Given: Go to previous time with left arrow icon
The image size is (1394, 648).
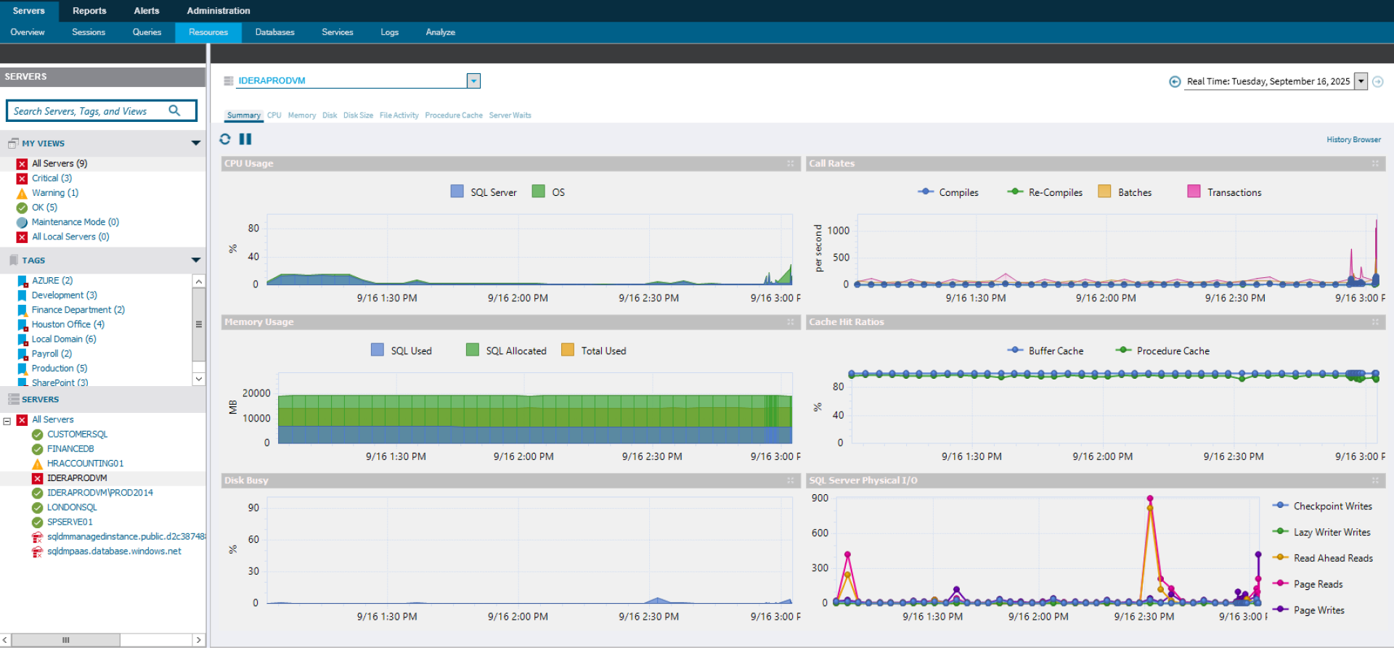Looking at the screenshot, I should [x=1175, y=81].
